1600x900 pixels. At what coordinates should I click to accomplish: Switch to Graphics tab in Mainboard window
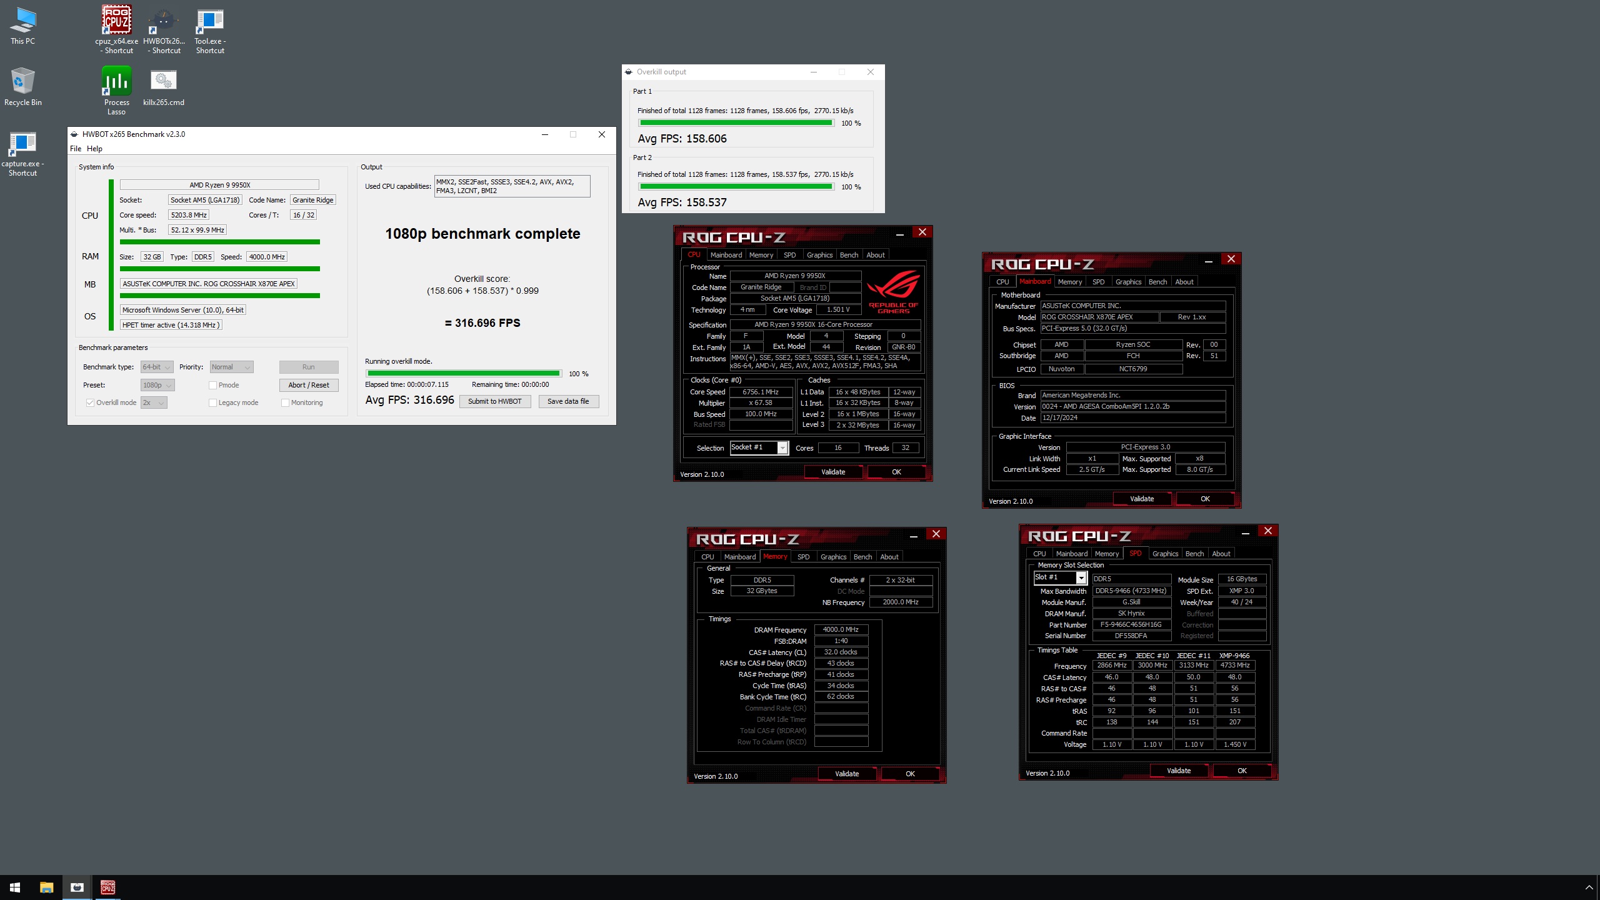click(x=1128, y=282)
